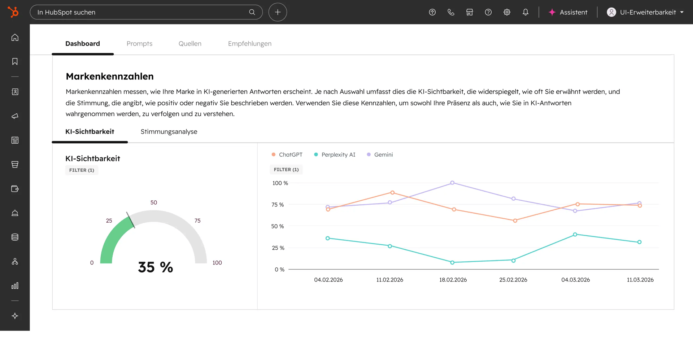
Task: Click the Marketing megaphone icon
Action: pyautogui.click(x=14, y=116)
